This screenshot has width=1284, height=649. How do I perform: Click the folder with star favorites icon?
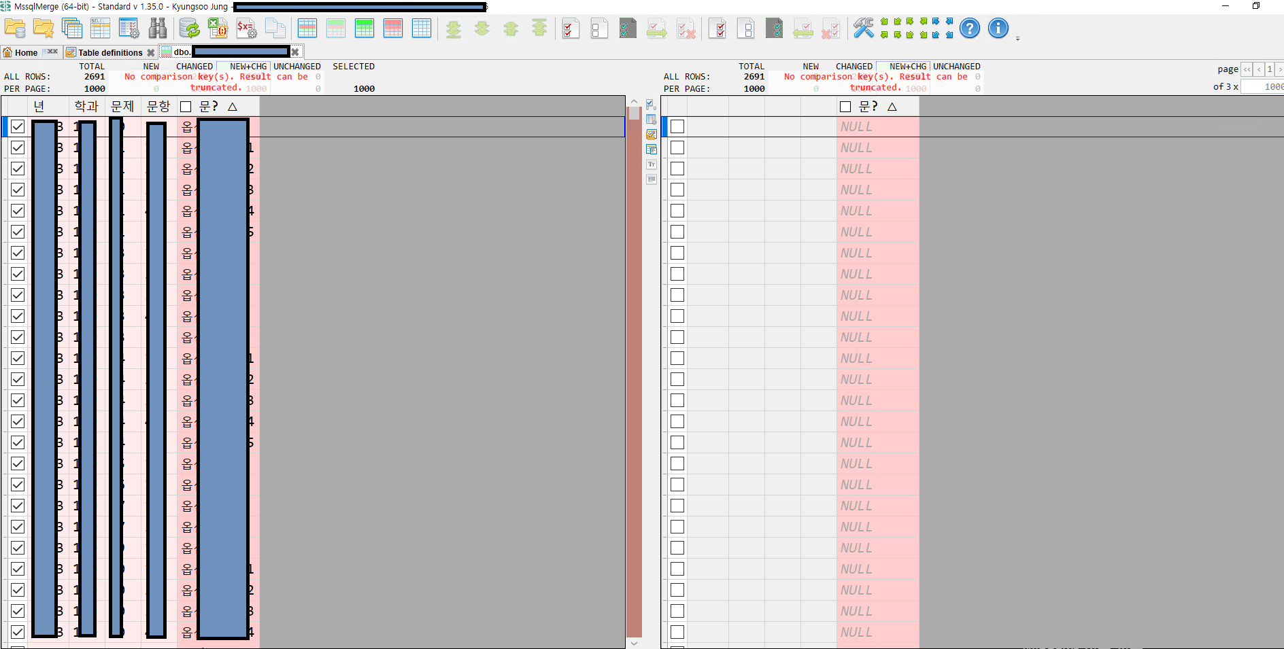(44, 28)
